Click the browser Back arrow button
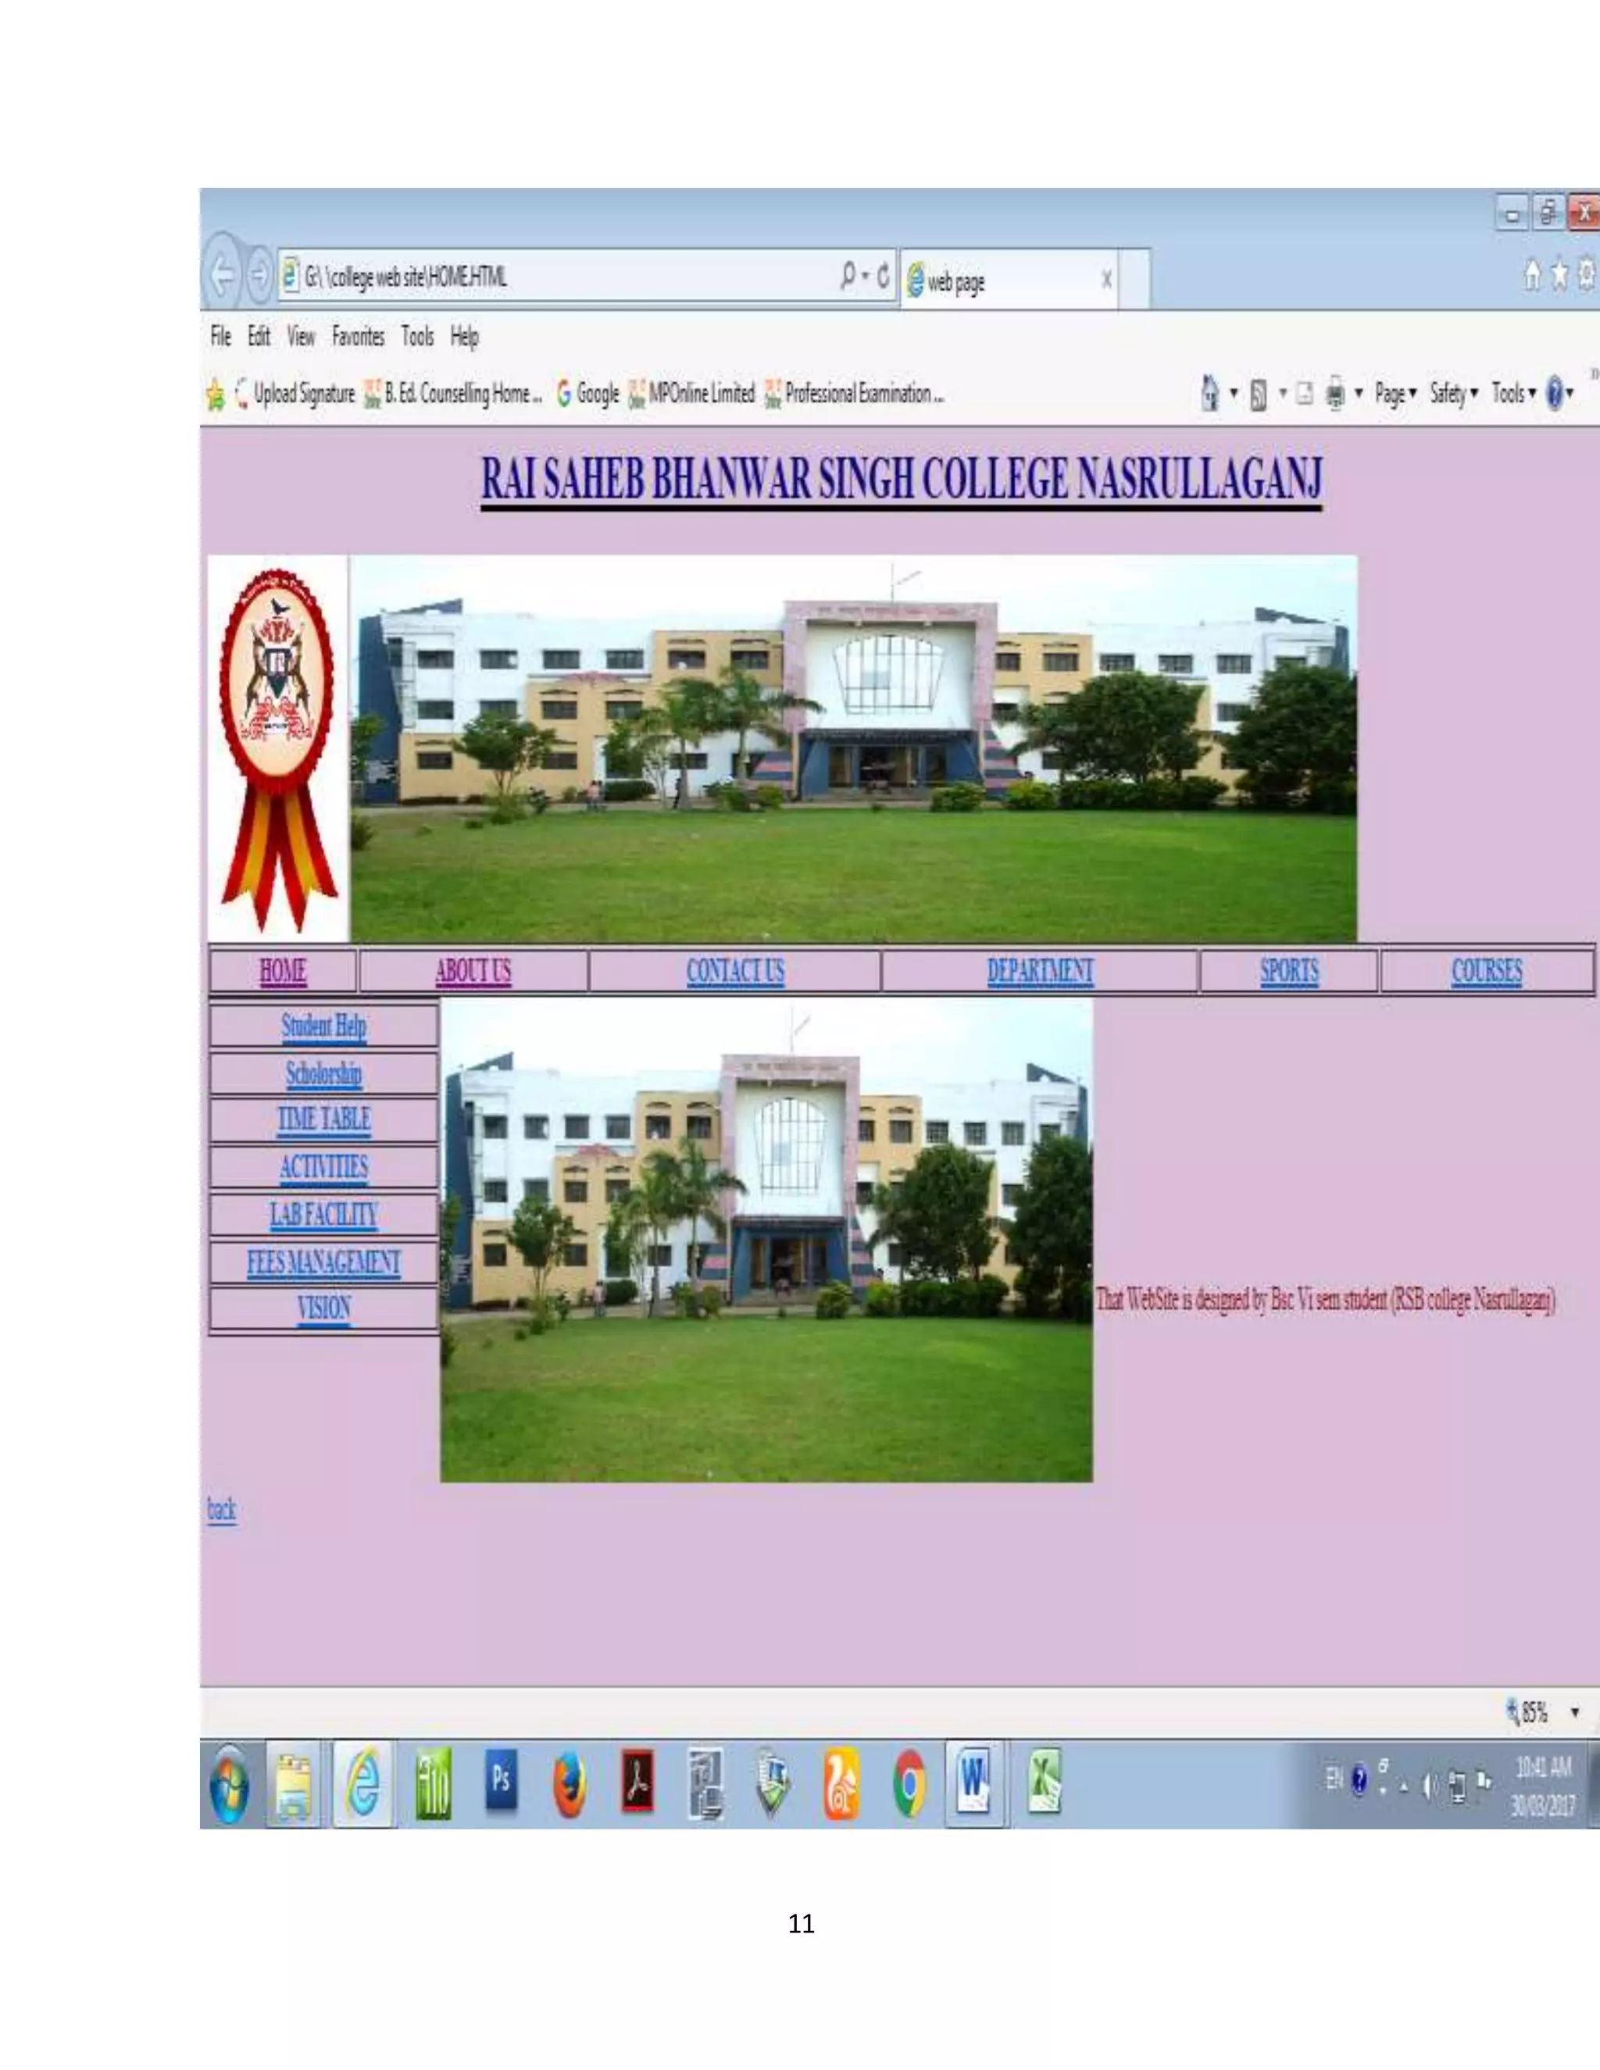 223,277
